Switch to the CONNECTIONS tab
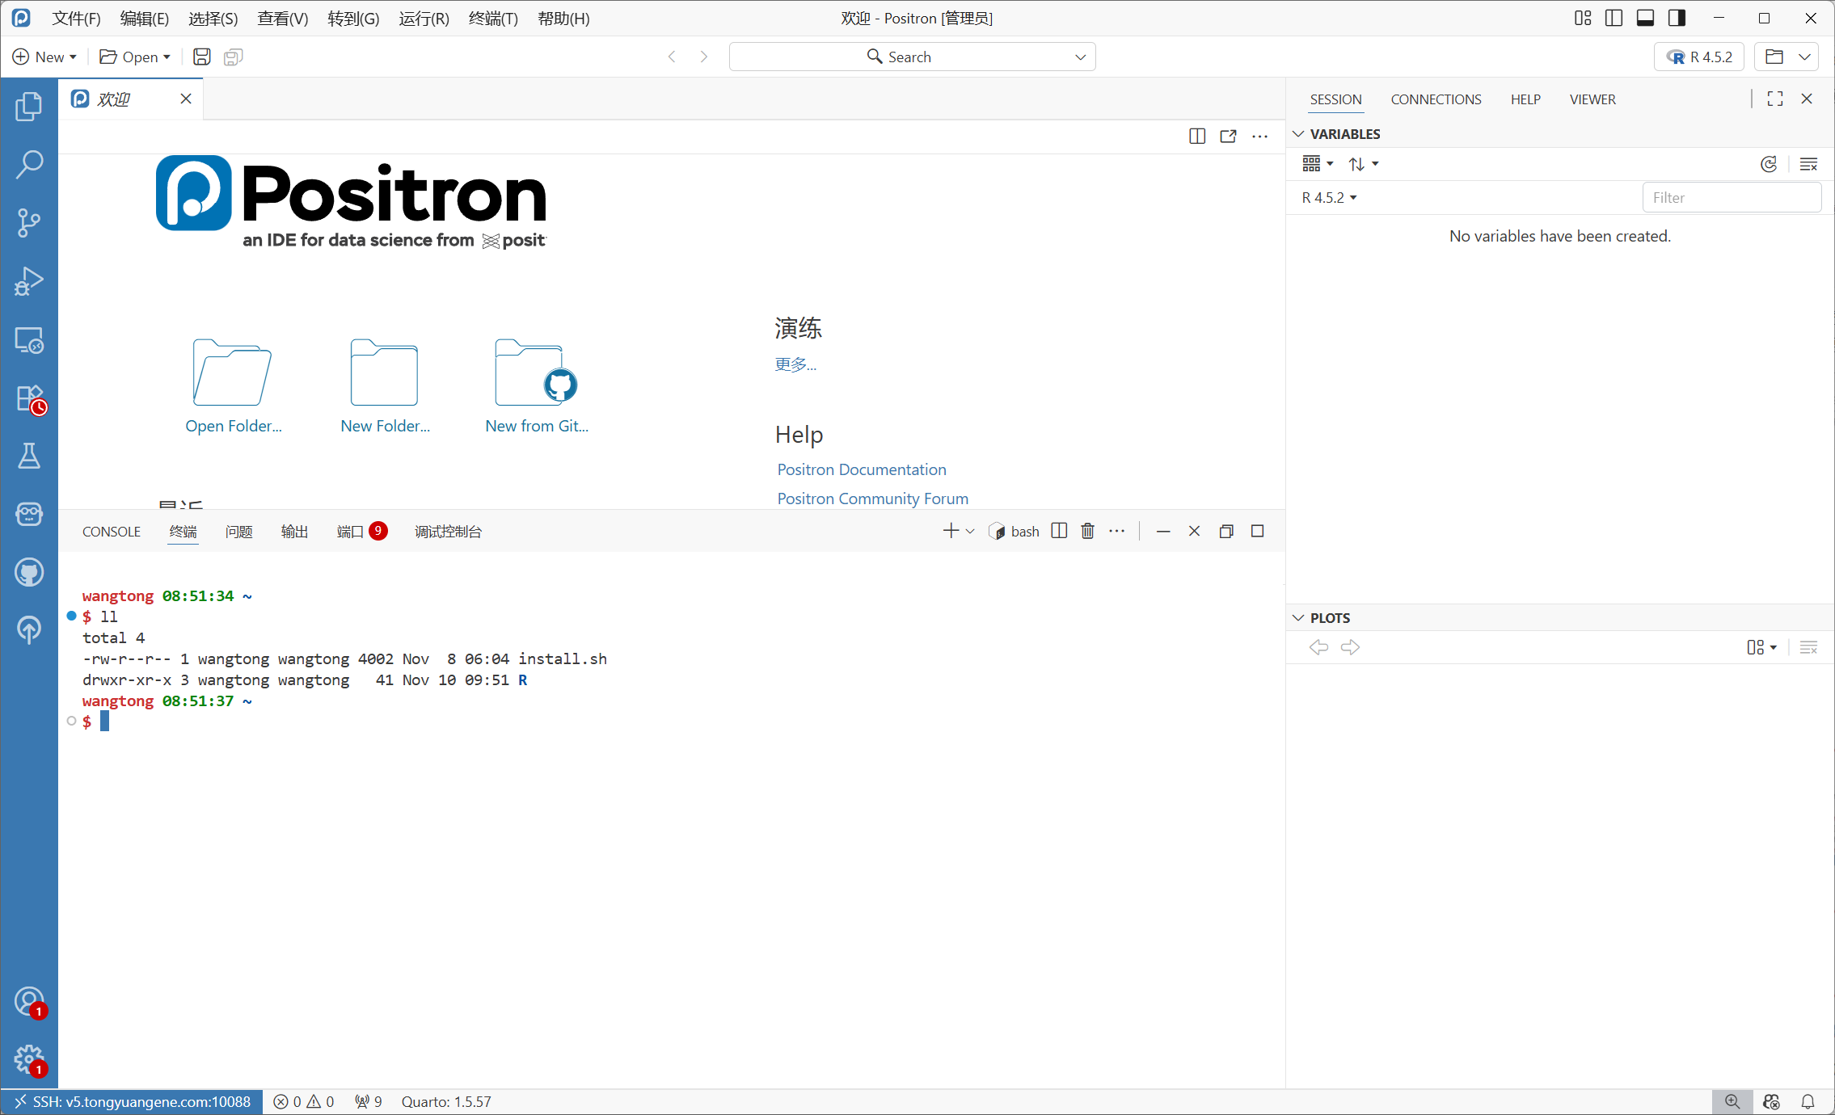 tap(1436, 99)
